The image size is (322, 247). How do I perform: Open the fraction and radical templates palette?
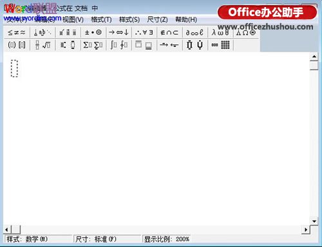click(43, 45)
